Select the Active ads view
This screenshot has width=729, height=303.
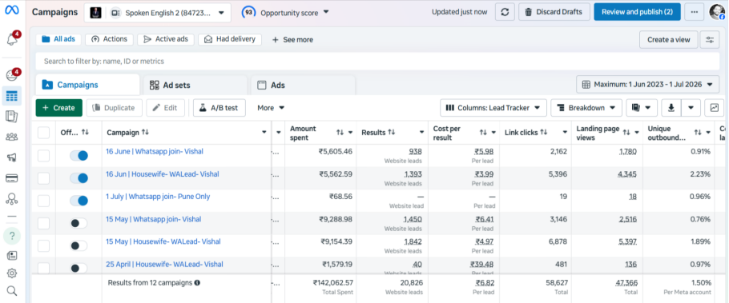[x=166, y=39]
